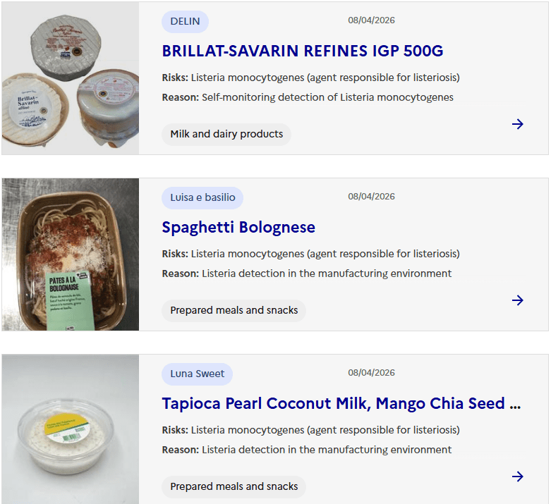Image resolution: width=551 pixels, height=504 pixels.
Task: Click the arrow icon on Tapioca Pearl card
Action: click(x=517, y=477)
